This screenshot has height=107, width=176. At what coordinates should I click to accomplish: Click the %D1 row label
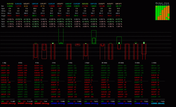(x=3, y=24)
